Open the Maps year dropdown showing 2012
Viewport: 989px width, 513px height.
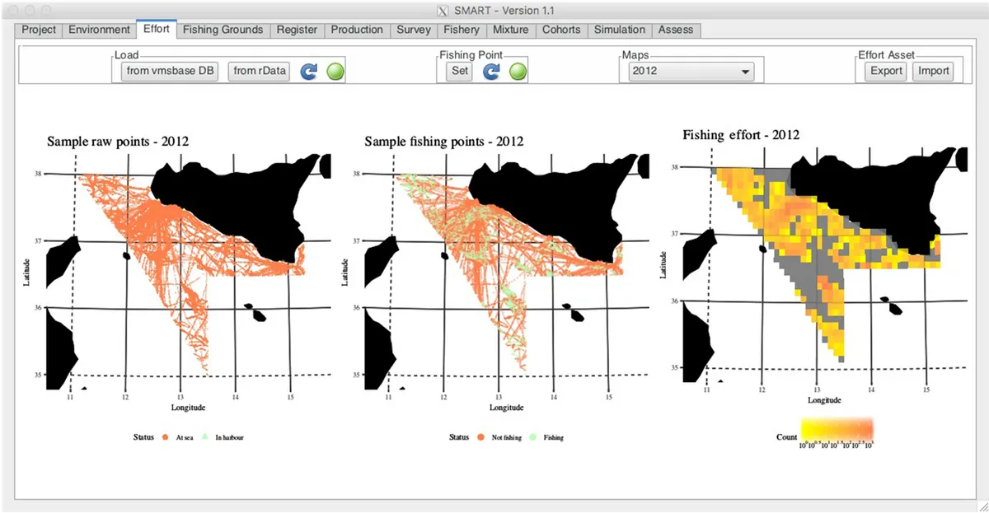coord(691,72)
